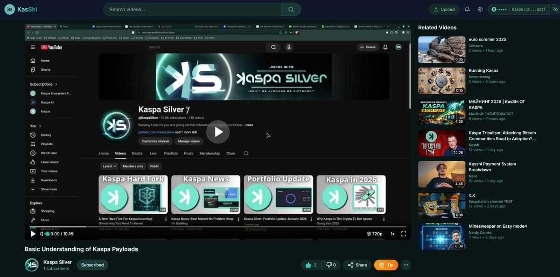This screenshot has height=277, width=560.
Task: Open the 720p quality selector
Action: pos(375,234)
